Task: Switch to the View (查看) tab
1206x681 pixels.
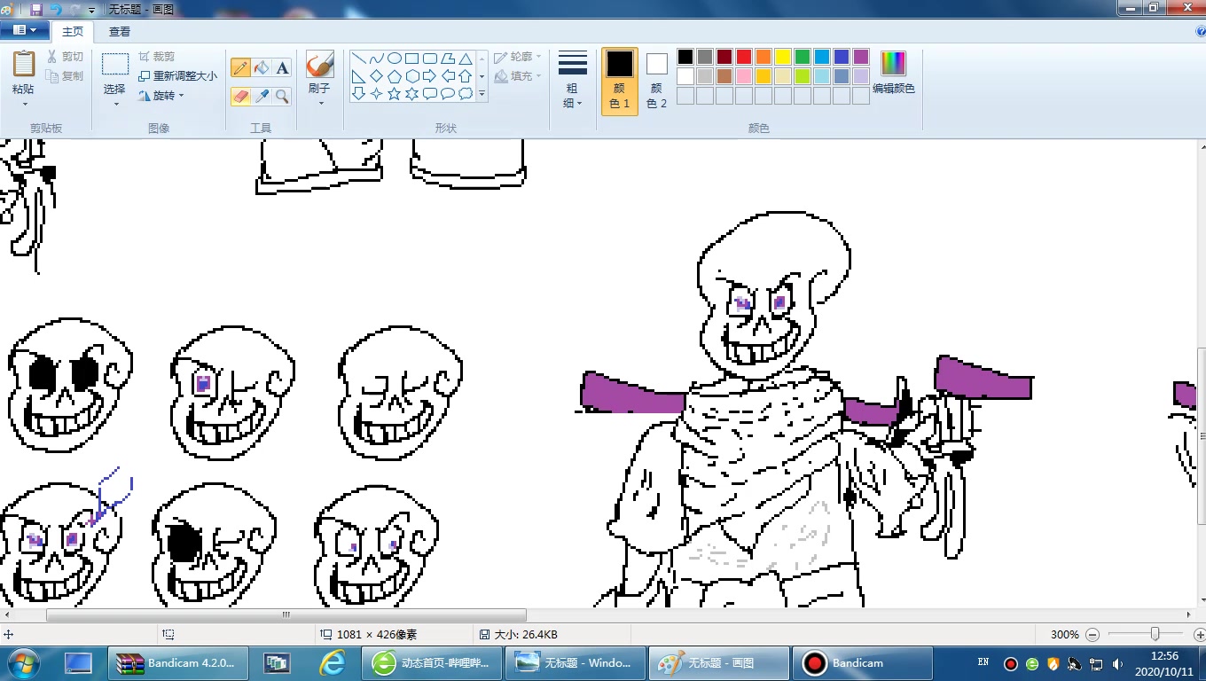Action: [x=120, y=31]
